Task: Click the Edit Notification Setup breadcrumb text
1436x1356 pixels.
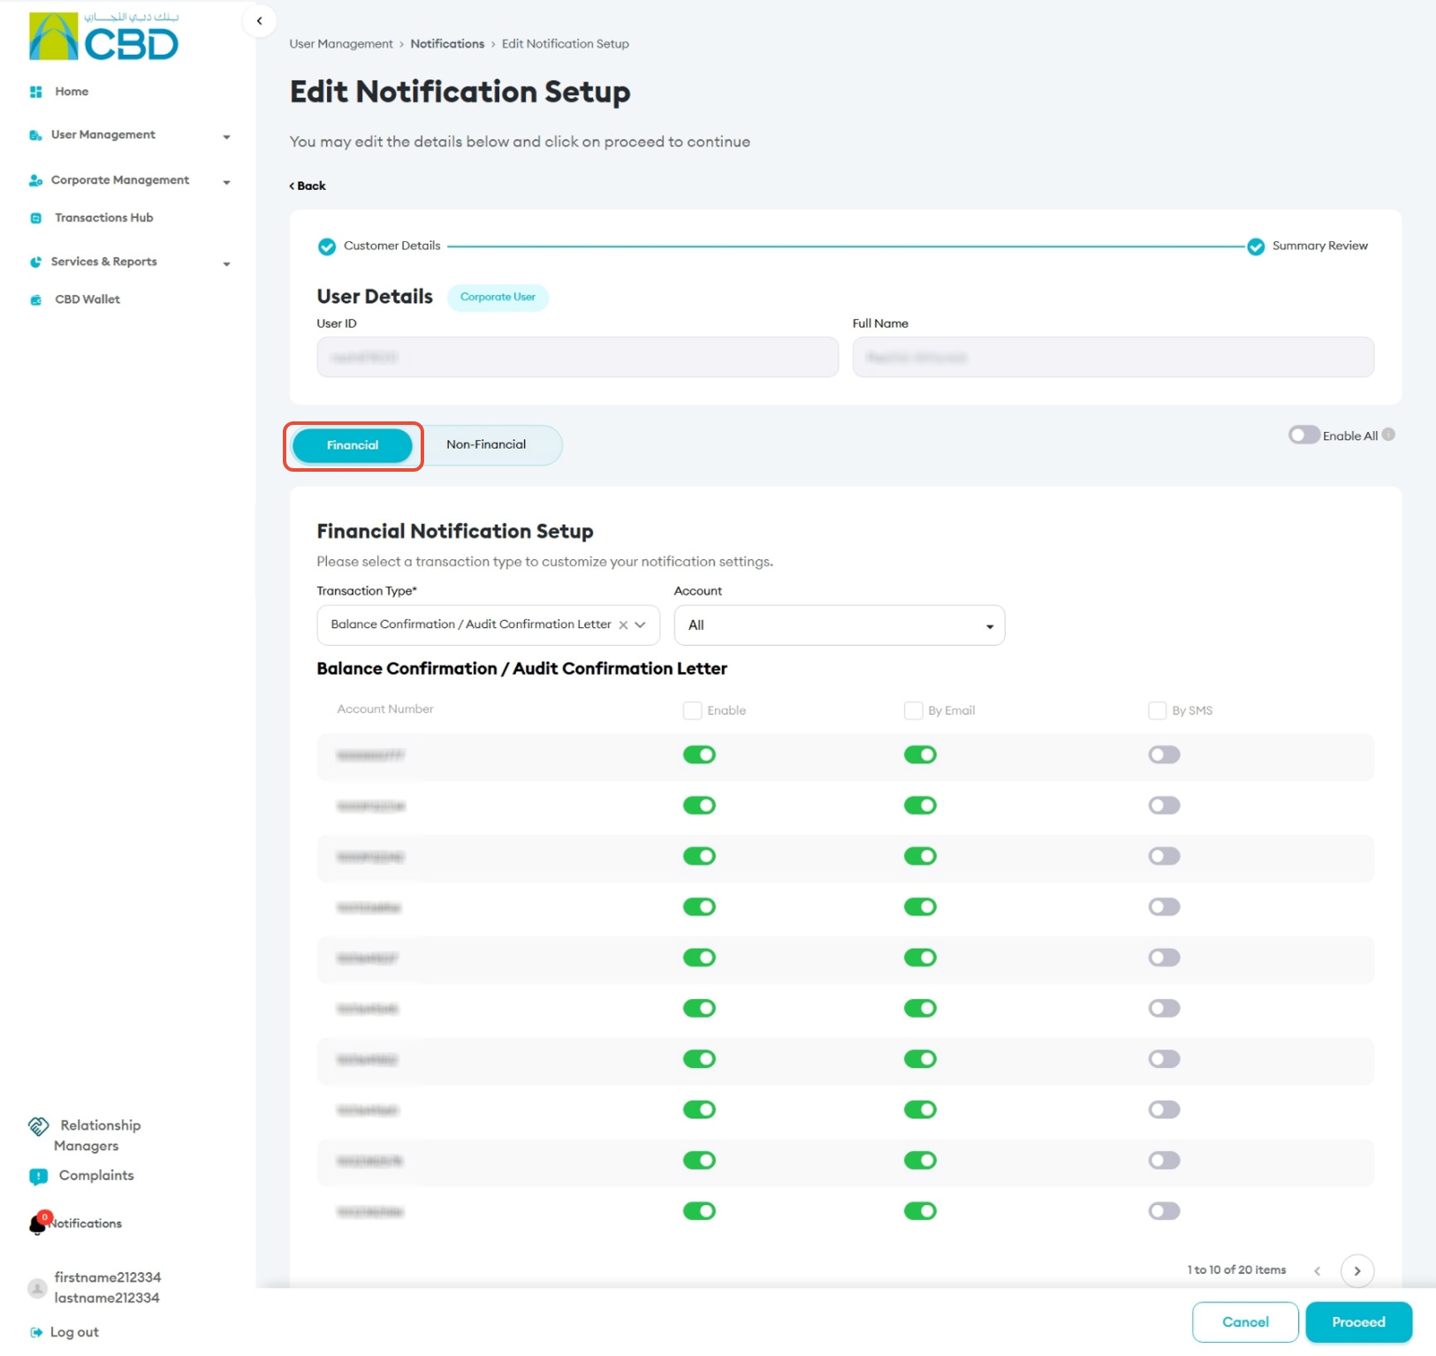Action: [566, 44]
